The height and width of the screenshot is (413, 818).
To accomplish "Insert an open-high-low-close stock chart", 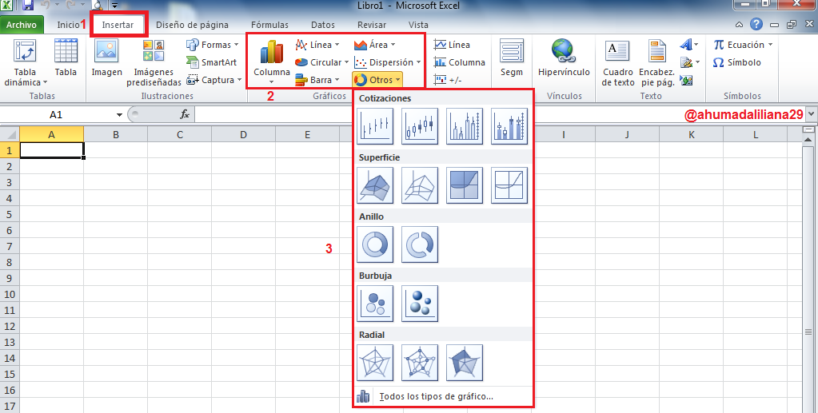I will (x=420, y=126).
